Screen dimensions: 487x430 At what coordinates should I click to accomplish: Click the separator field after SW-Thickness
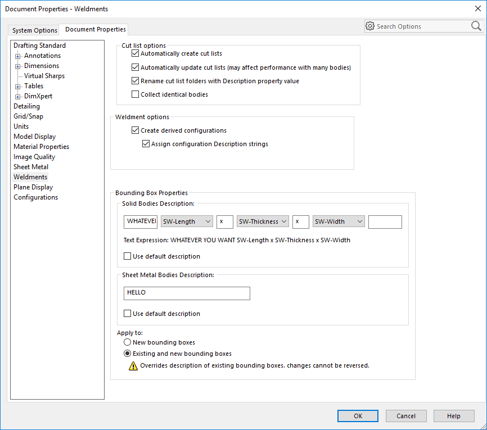pyautogui.click(x=301, y=221)
